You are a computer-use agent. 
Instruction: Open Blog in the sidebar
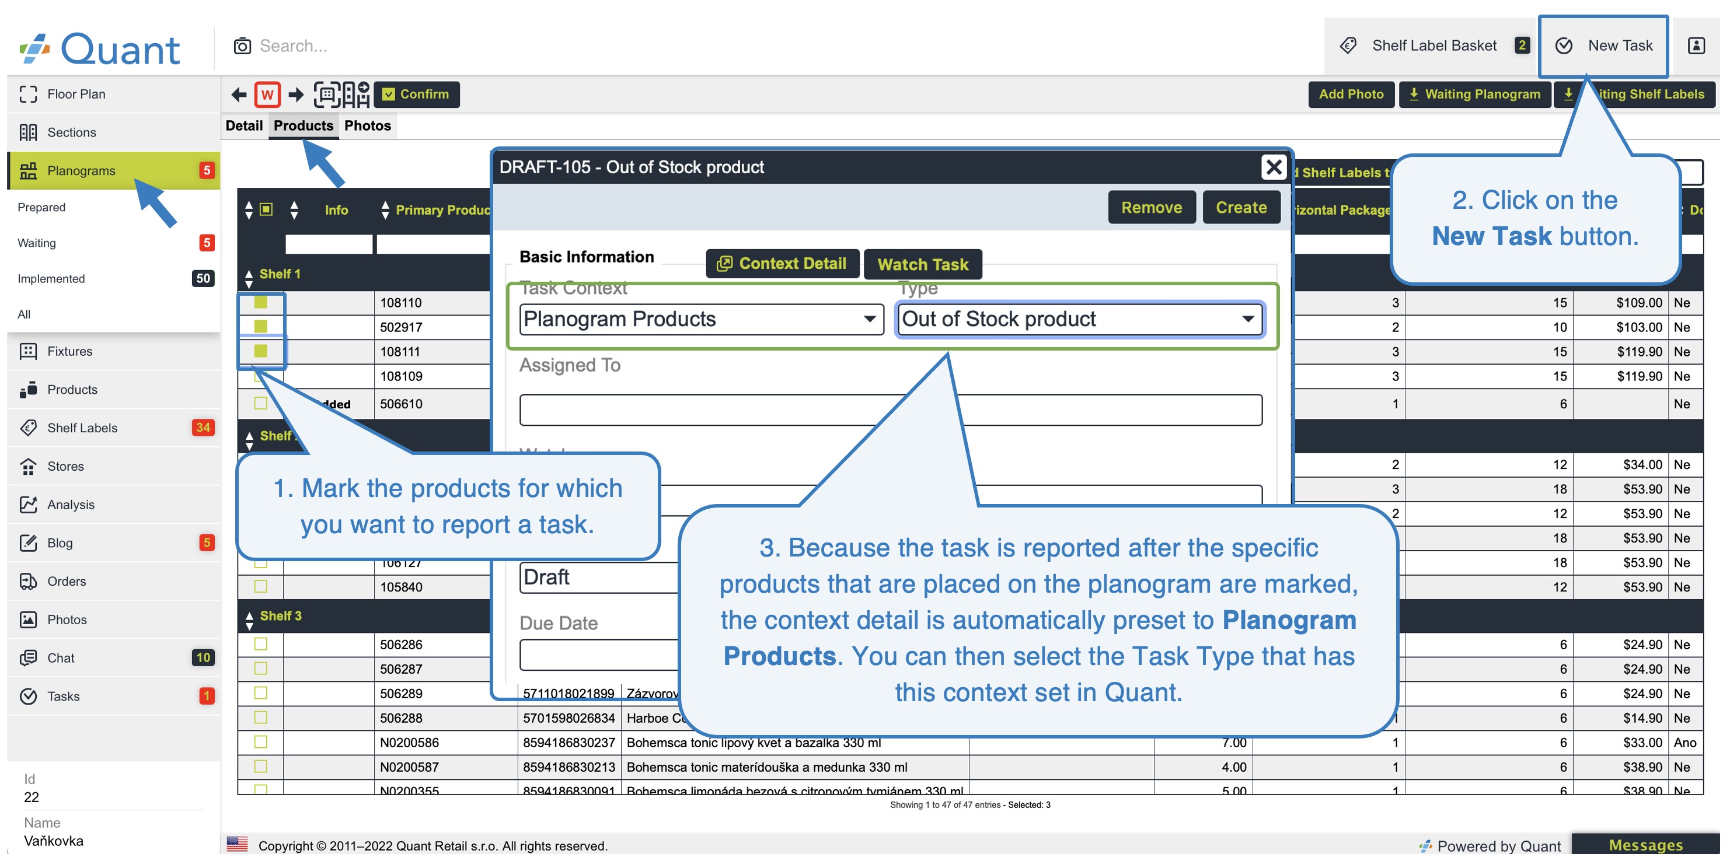coord(113,542)
